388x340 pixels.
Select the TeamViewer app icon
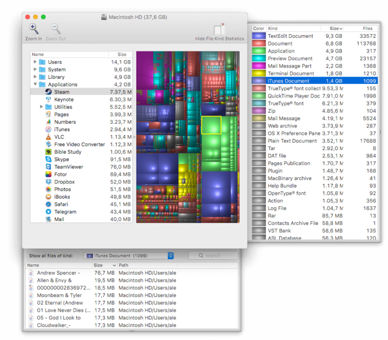pyautogui.click(x=48, y=167)
